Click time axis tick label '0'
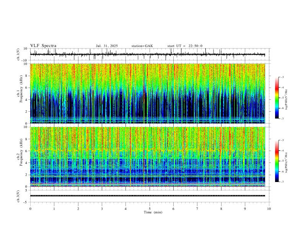Viewport: 303px width, 234px height. click(x=30, y=209)
